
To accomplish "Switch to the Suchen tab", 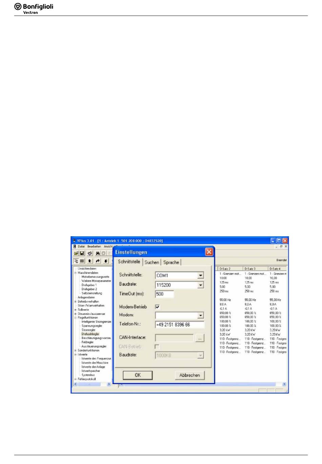I will 152,262.
